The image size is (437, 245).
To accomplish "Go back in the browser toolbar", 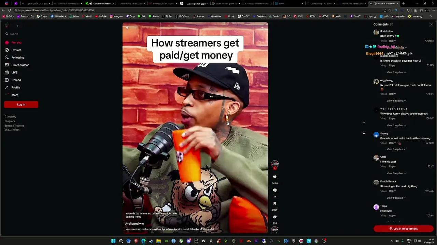I will [3, 10].
